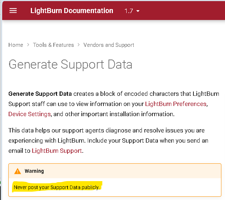Open the Vendors and Support breadcrumb
Screen dimensions: 225x200
[x=109, y=45]
